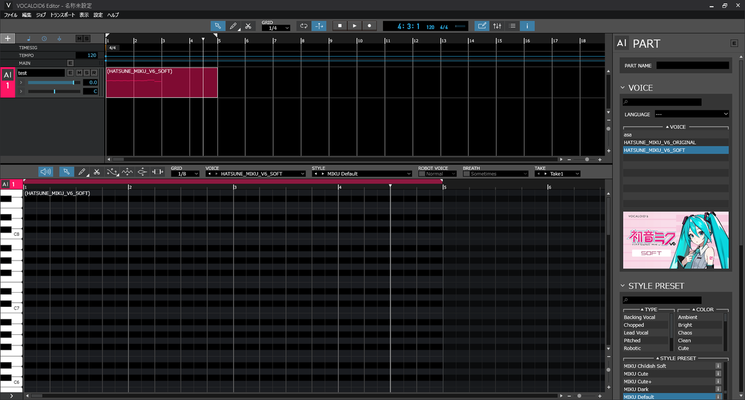
Task: Adjust the test track pan slider
Action: pyautogui.click(x=54, y=92)
